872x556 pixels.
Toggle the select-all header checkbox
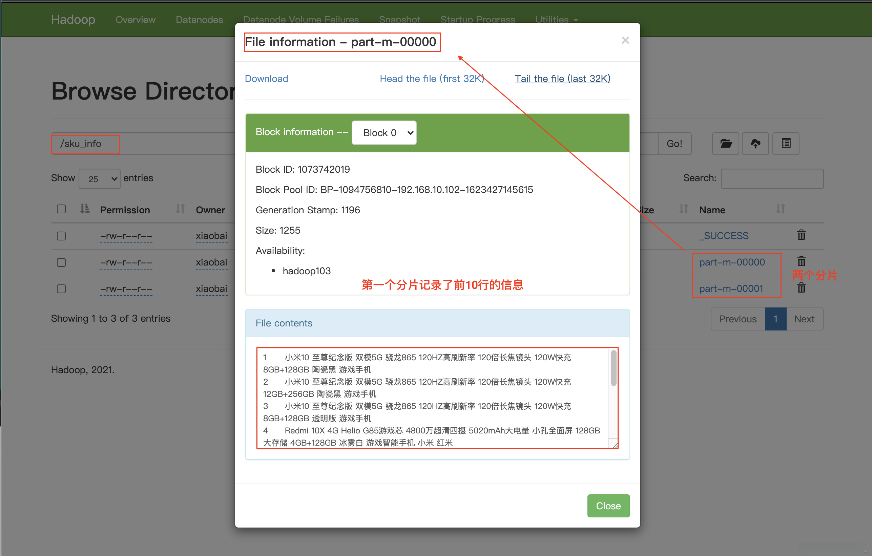point(61,209)
